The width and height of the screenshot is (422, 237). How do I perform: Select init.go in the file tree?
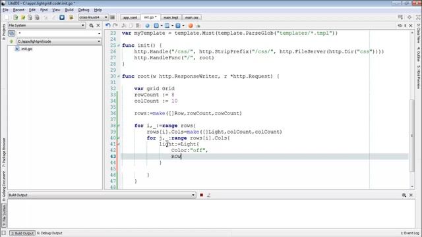26,49
